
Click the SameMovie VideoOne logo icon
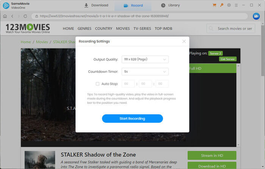pyautogui.click(x=6, y=5)
